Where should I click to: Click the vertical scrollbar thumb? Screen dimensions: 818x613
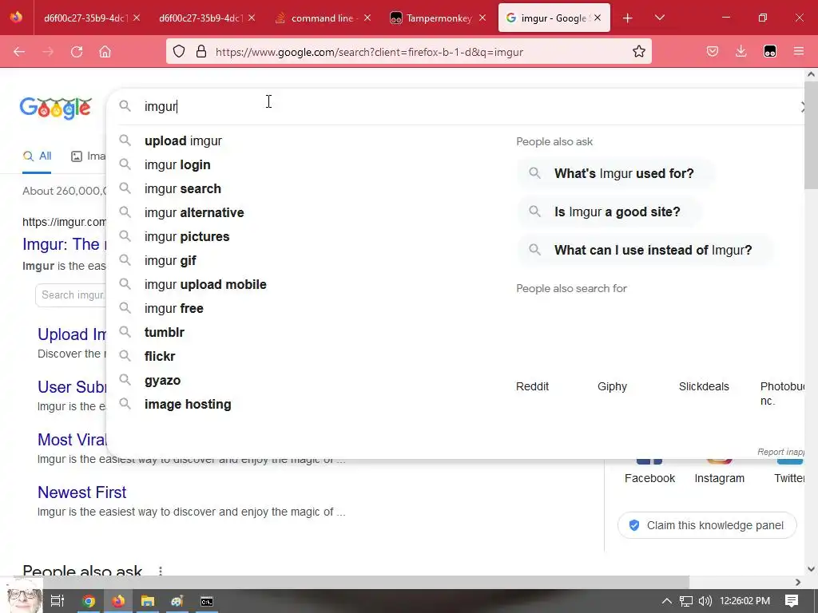point(811,136)
